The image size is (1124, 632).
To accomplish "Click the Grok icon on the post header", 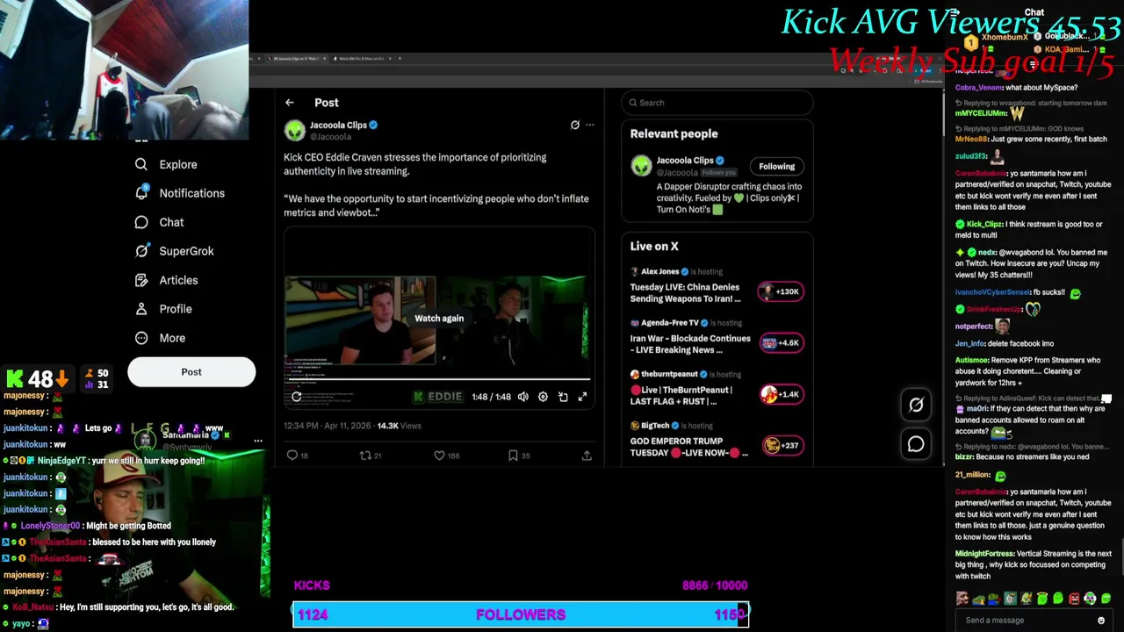I will [x=575, y=126].
